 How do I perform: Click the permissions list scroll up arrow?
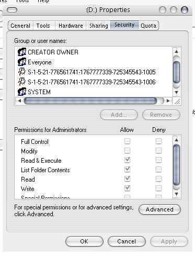click(x=177, y=140)
